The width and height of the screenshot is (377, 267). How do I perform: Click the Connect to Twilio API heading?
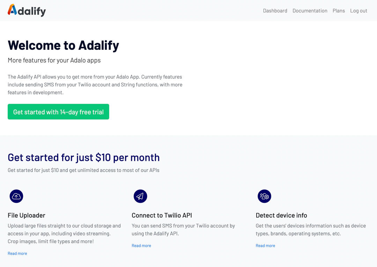(162, 215)
